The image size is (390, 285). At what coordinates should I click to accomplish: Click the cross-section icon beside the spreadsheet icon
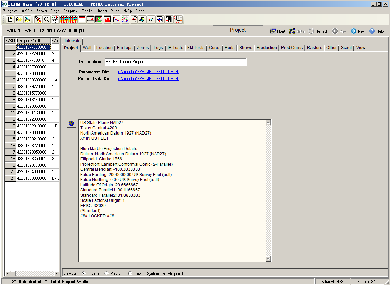pos(73,19)
